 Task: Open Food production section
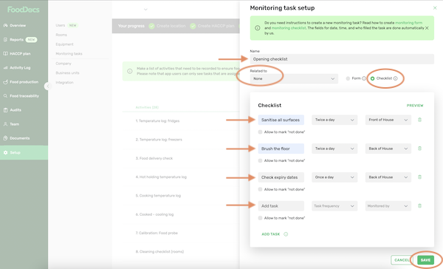[x=24, y=82]
